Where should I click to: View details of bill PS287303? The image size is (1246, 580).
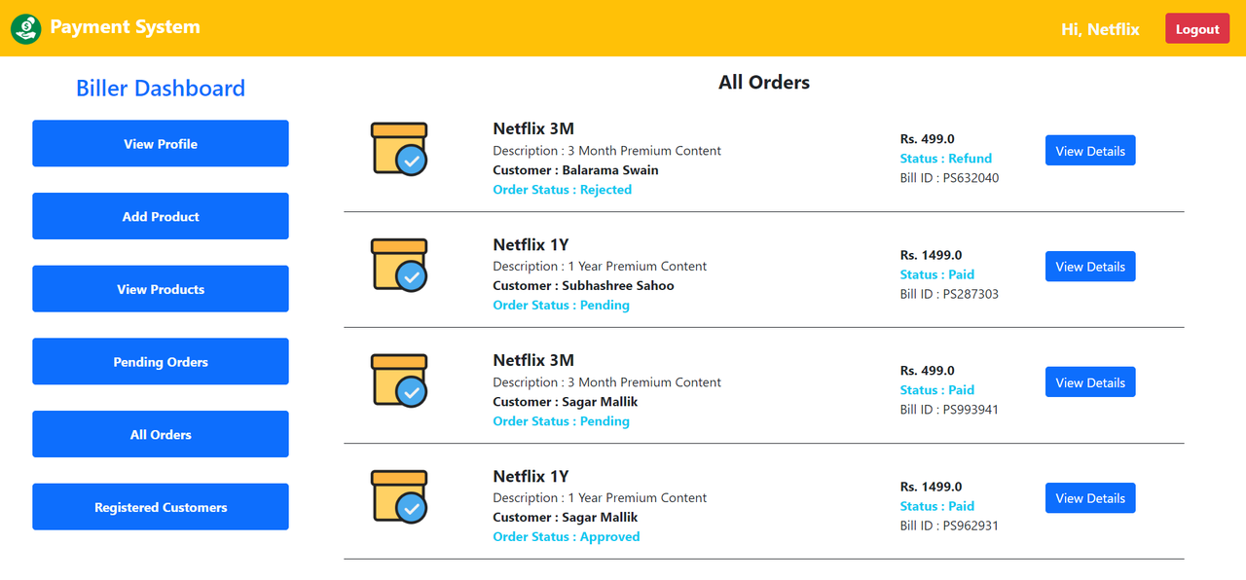click(1090, 267)
